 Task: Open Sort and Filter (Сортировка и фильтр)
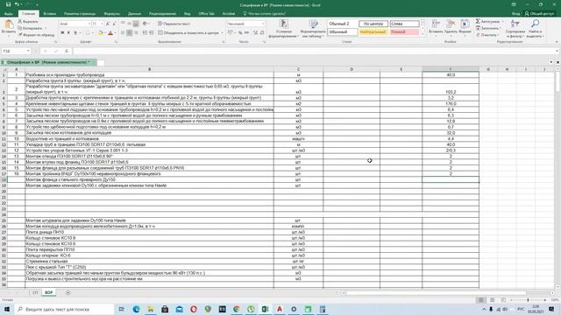pyautogui.click(x=515, y=29)
